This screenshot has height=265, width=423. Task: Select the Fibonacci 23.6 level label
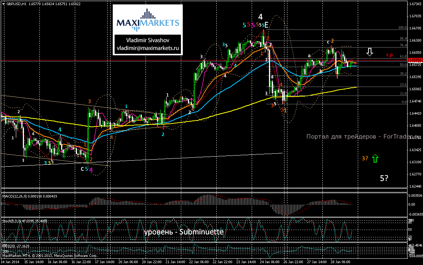(403, 84)
